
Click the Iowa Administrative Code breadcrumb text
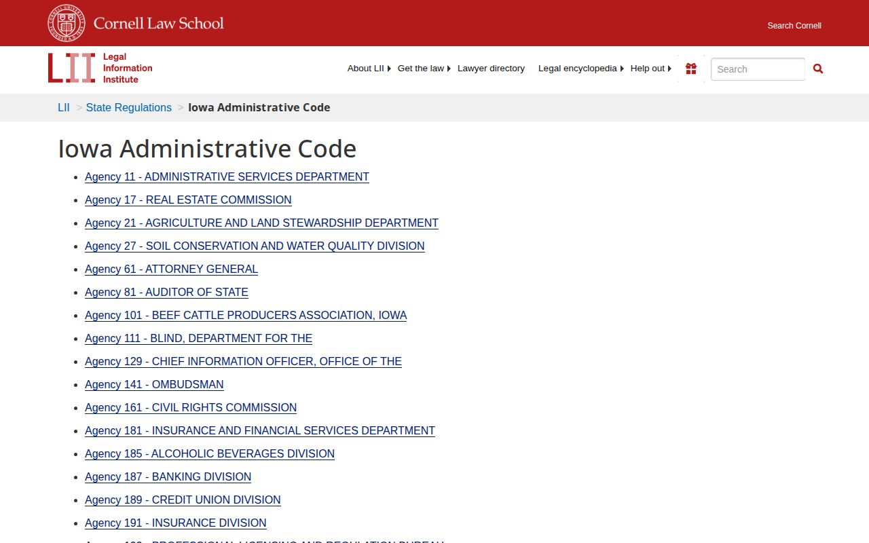(259, 107)
